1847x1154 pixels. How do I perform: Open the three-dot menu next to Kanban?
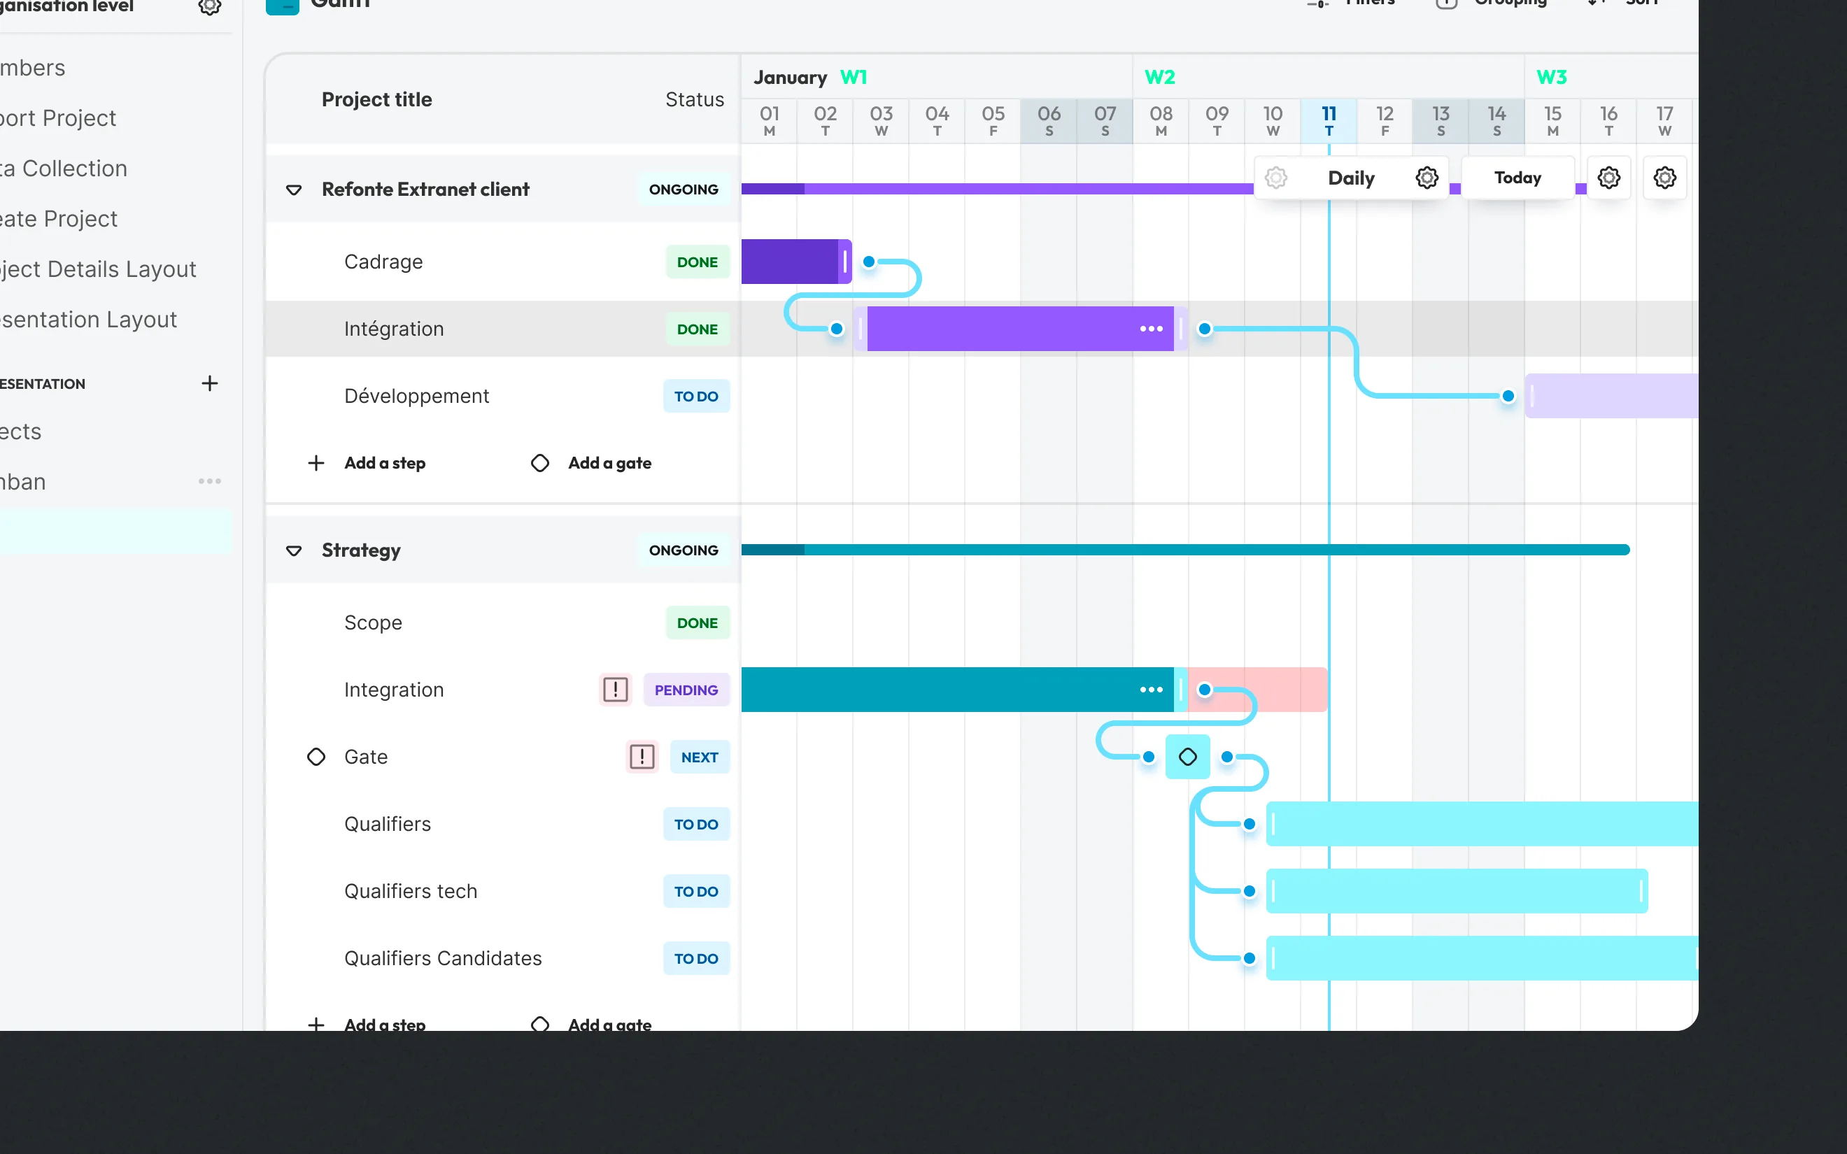210,482
